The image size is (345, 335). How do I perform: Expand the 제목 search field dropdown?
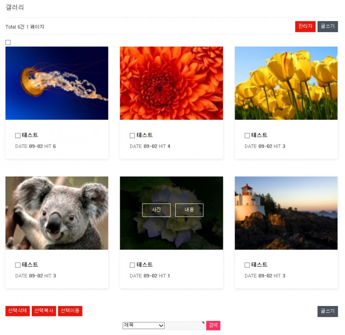(x=143, y=325)
